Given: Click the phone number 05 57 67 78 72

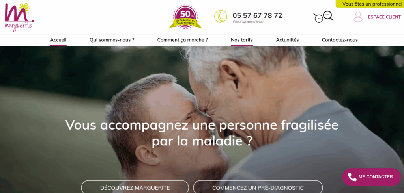Looking at the screenshot, I should point(257,16).
